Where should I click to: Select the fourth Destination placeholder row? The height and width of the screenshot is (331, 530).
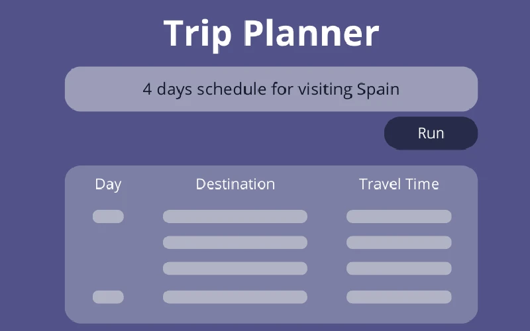tap(235, 297)
